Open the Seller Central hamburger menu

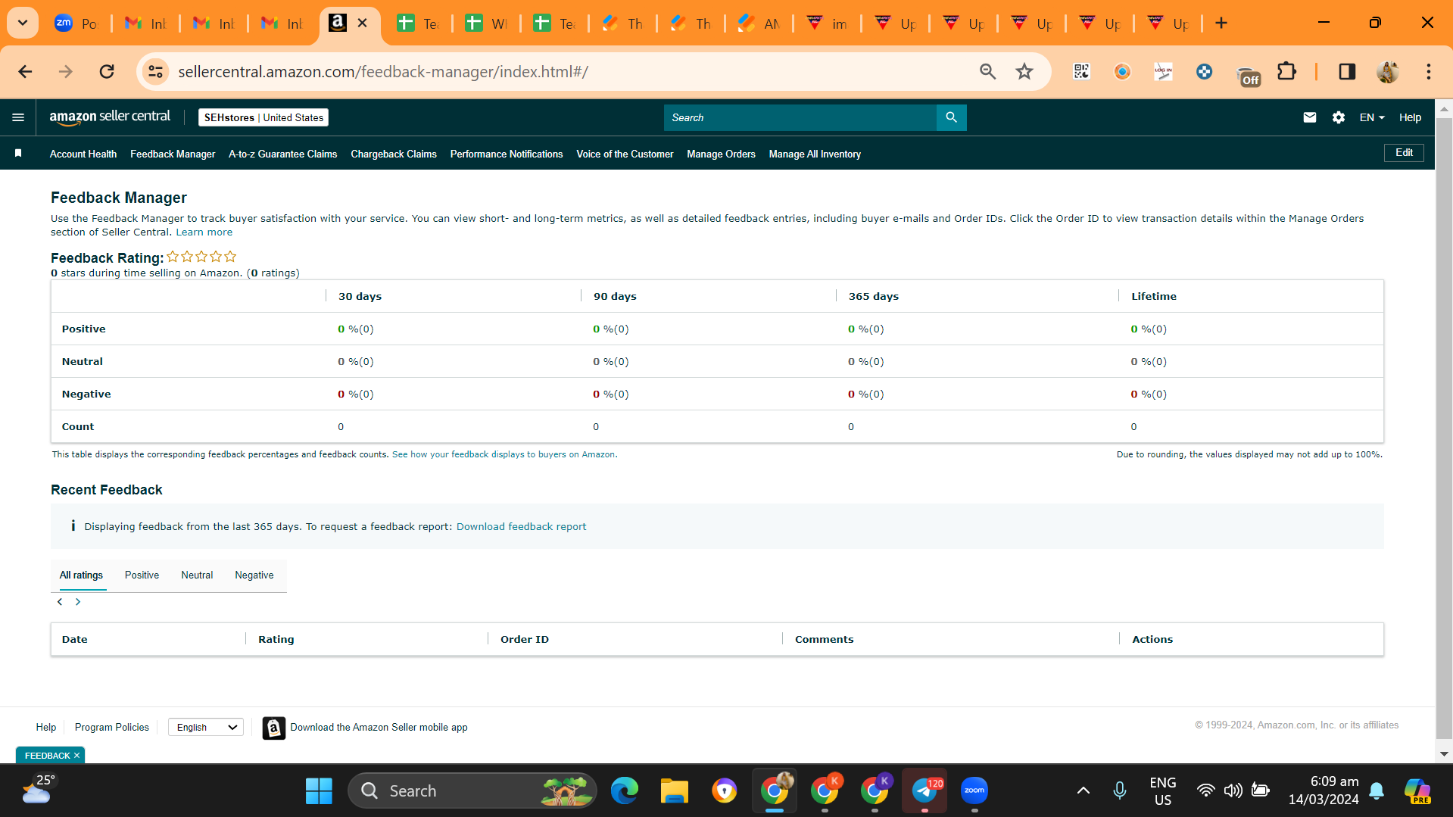tap(18, 117)
